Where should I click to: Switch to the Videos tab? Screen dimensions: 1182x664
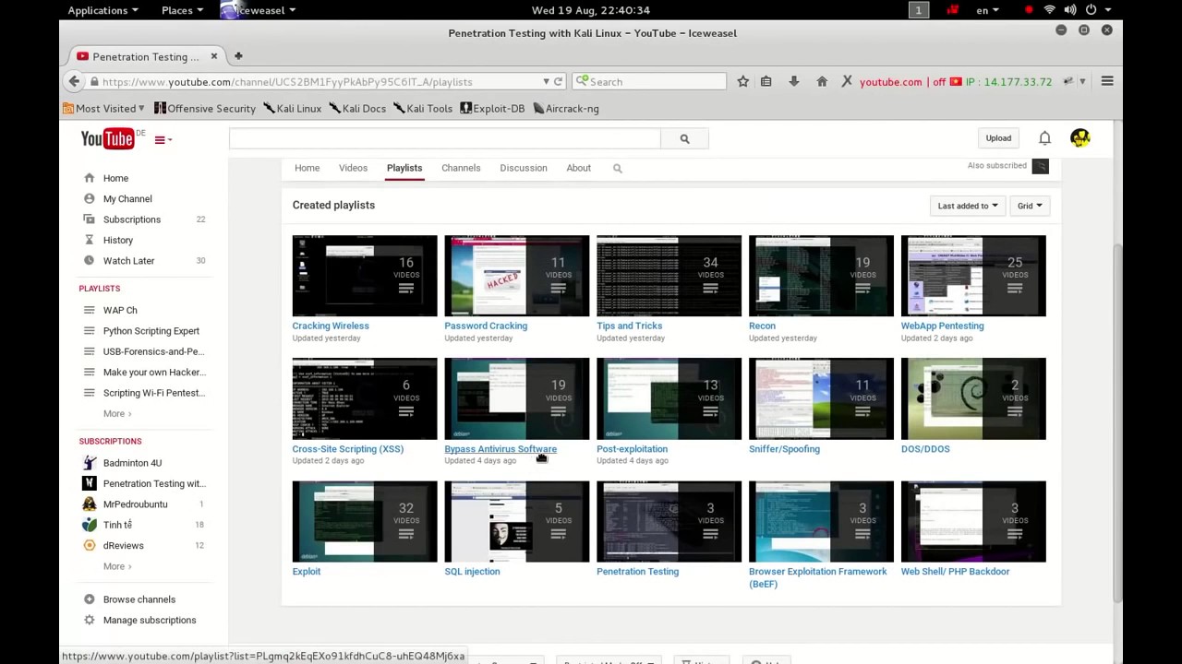coord(353,168)
